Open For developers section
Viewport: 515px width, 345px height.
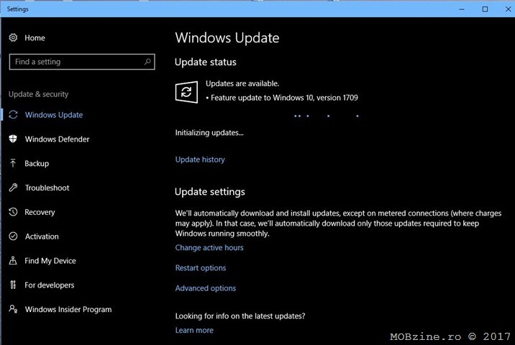(x=49, y=285)
